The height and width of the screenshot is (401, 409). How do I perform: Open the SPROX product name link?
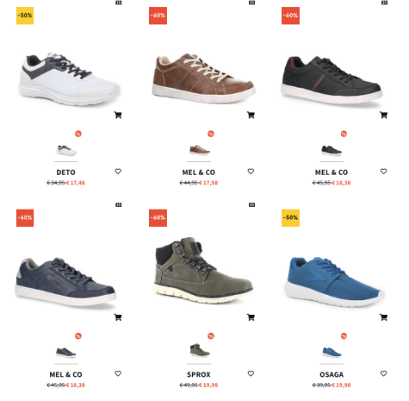[x=199, y=374]
